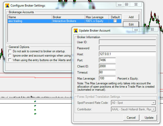This screenshot has height=126, width=163.
Task: Toggle Default checkbox for asx trading account
Action: 115,21
